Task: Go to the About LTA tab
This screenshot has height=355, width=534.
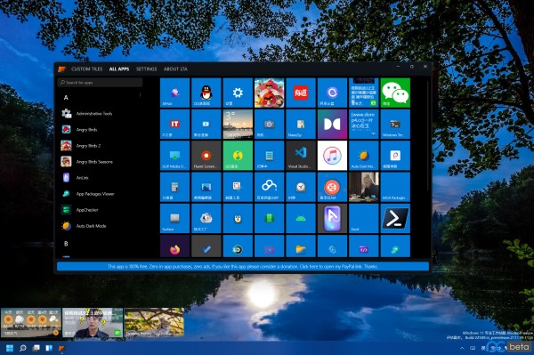Action: click(x=175, y=69)
